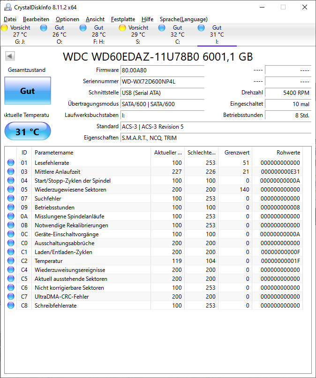Minimize the CrystalDiskInfo window
The image size is (316, 378).
coord(262,7)
